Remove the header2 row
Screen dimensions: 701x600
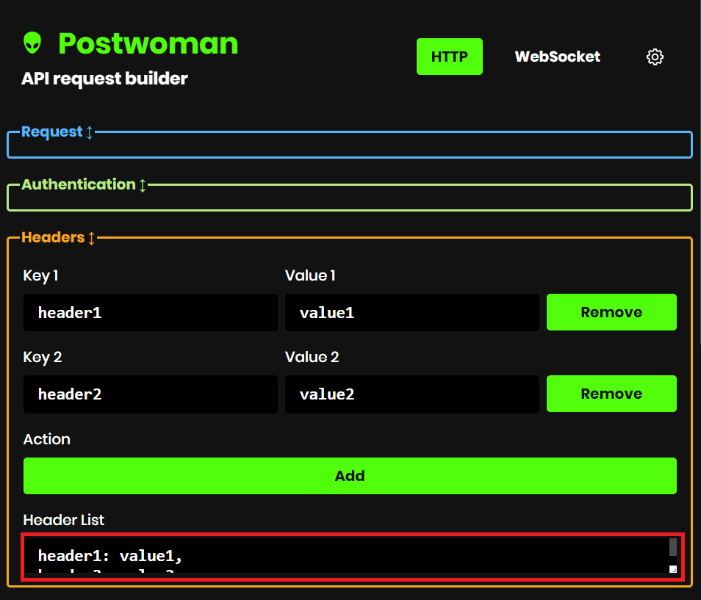pyautogui.click(x=611, y=394)
